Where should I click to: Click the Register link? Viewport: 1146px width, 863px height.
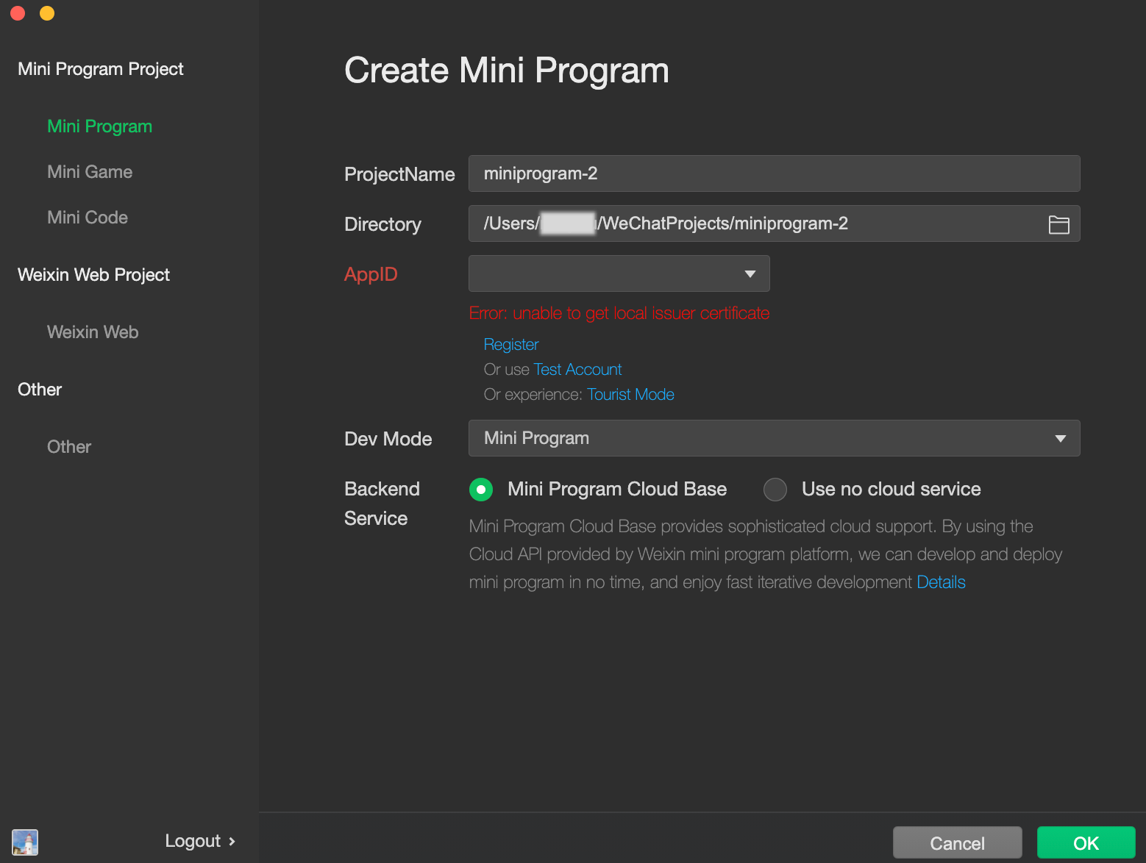(511, 345)
